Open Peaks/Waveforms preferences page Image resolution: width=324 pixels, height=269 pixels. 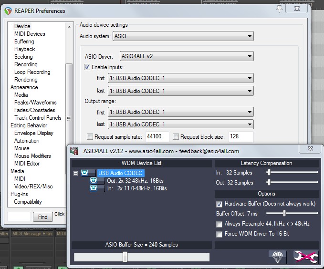coord(35,103)
